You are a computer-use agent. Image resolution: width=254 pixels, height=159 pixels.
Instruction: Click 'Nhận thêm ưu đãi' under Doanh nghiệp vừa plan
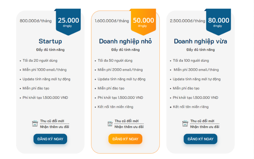coord(204,127)
